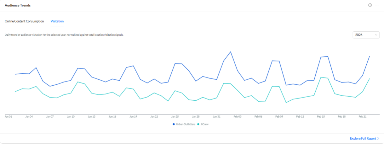384x144 pixels.
Task: Expand year selector using its chevron arrow
Action: 376,35
